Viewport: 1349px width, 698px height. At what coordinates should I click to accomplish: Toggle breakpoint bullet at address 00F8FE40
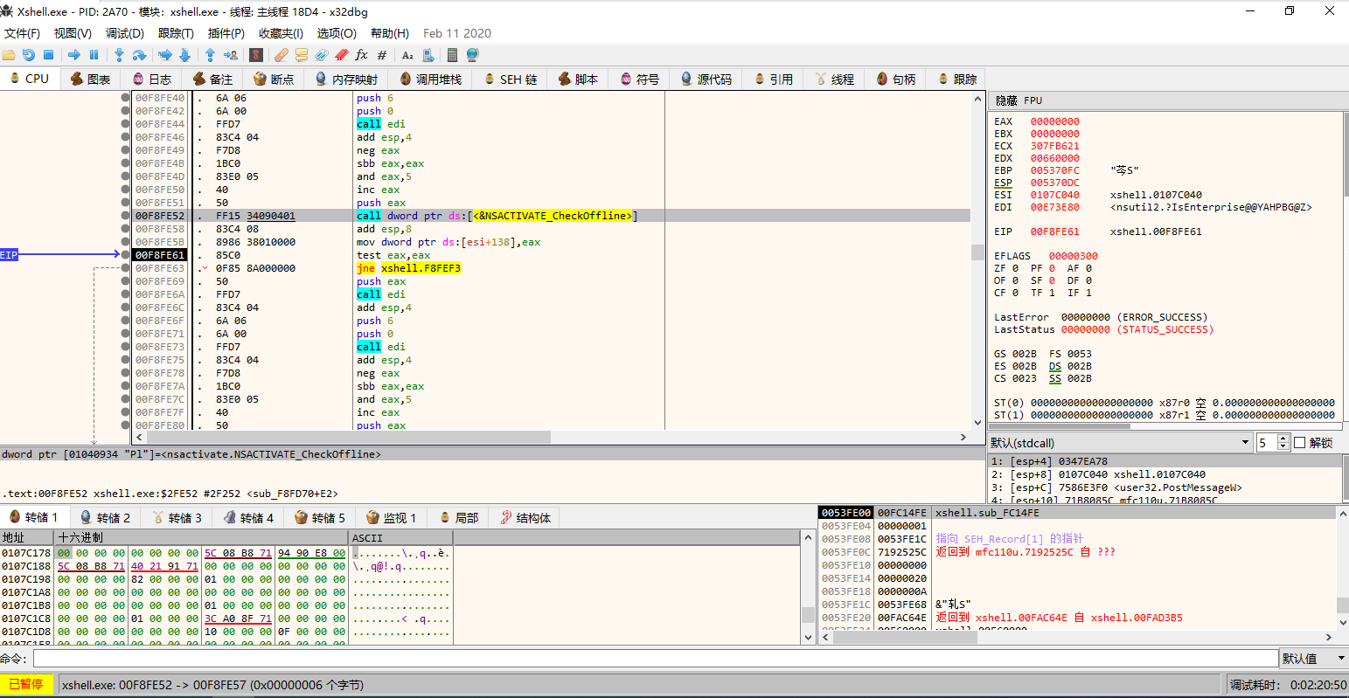click(x=126, y=98)
